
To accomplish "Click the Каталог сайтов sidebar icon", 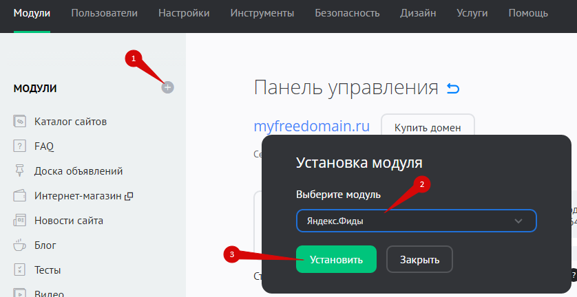I will (19, 122).
